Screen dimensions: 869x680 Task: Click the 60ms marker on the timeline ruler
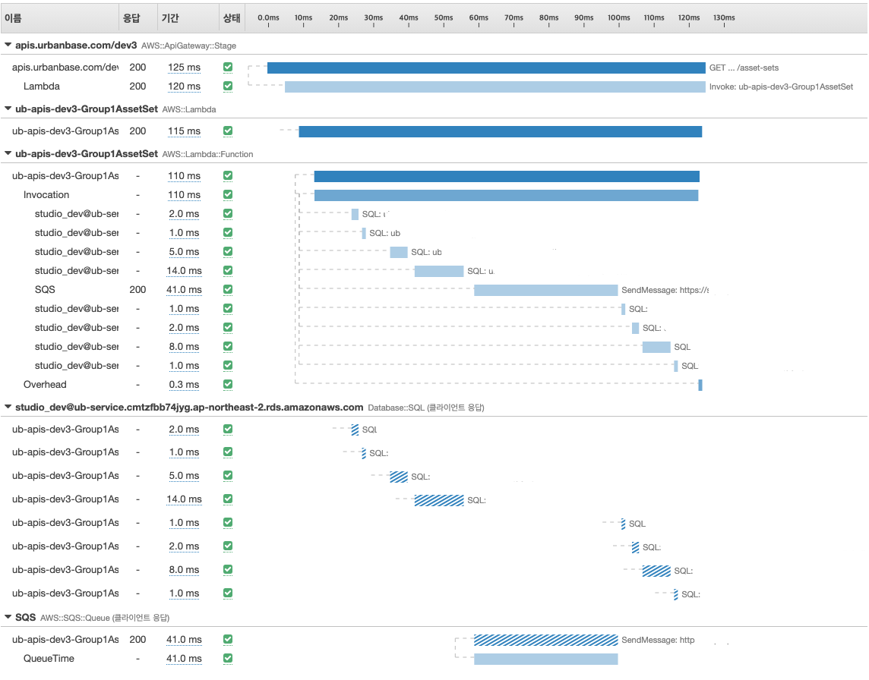(x=479, y=18)
